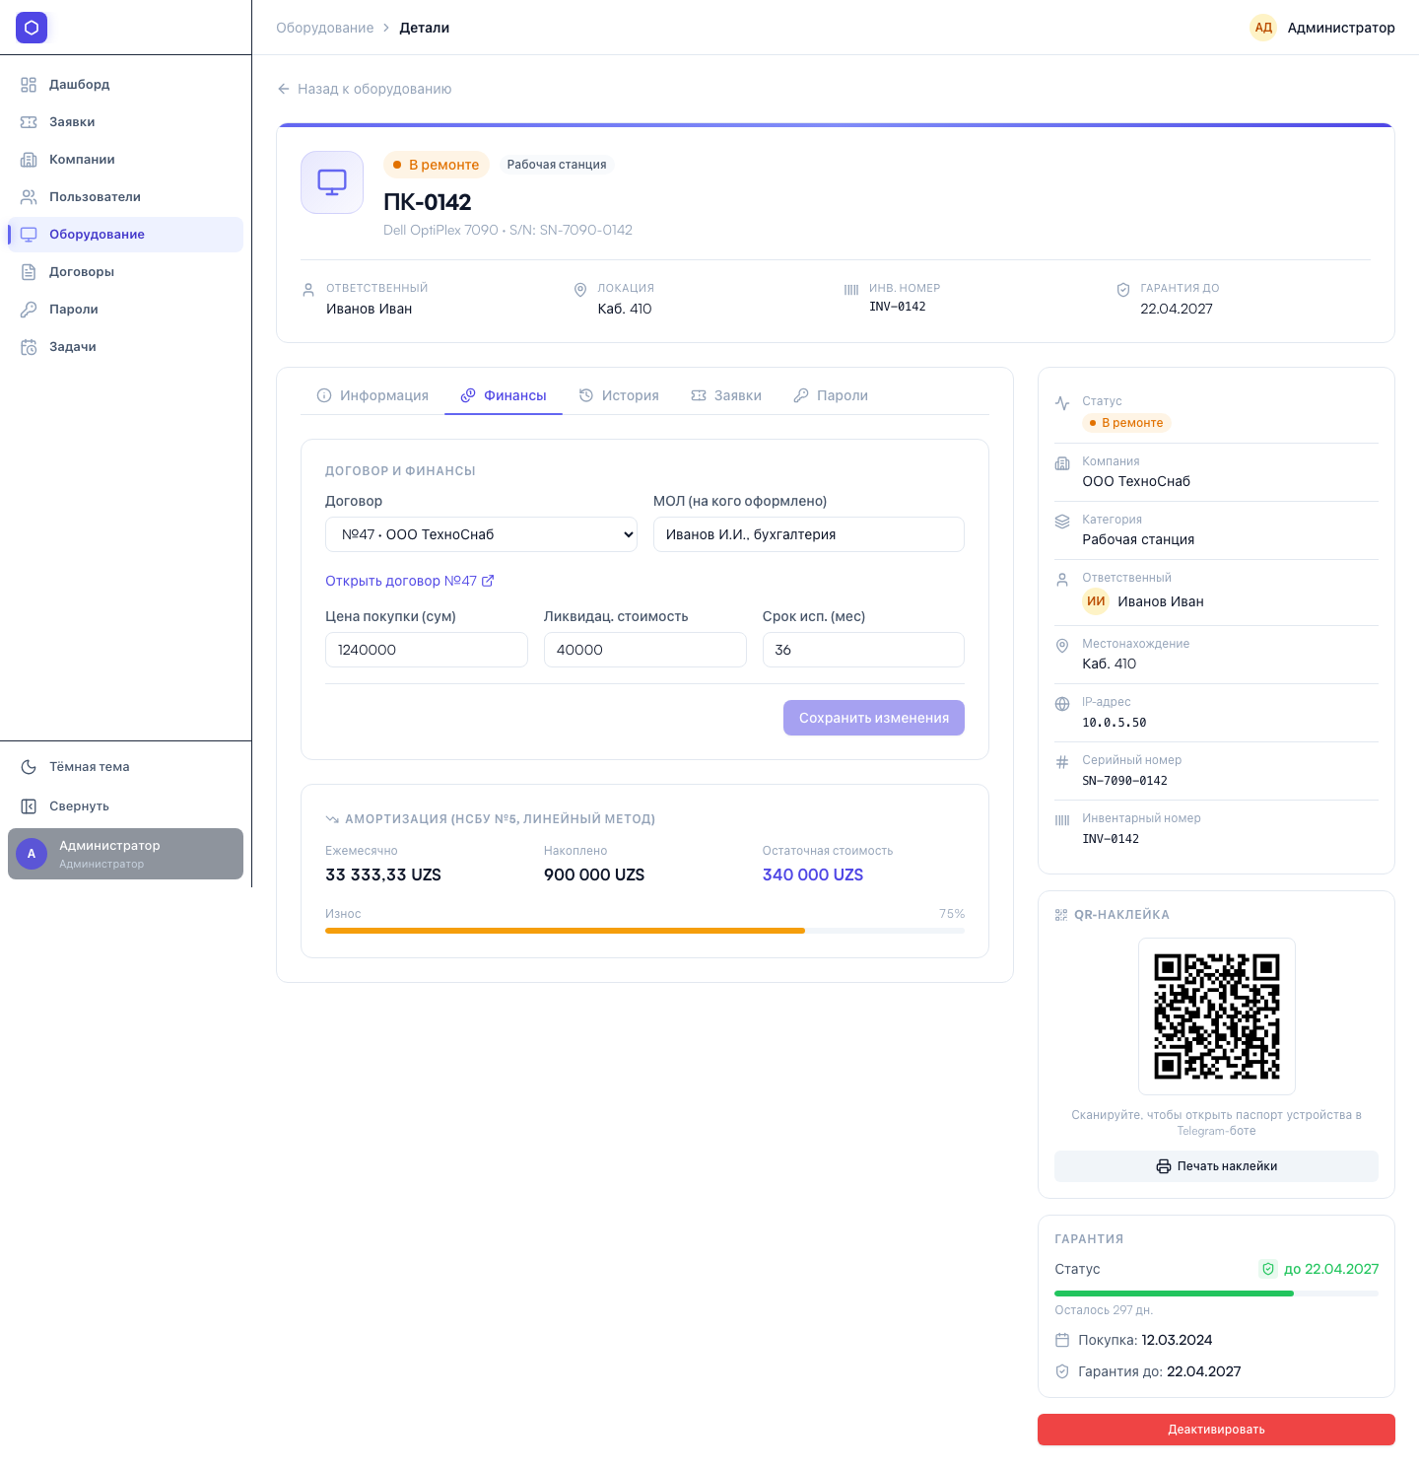This screenshot has height=1469, width=1419.
Task: Click the Инв. номер barcode icon in header card
Action: coord(851,290)
